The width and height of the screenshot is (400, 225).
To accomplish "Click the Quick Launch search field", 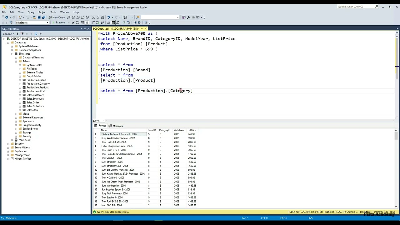I will point(358,7).
